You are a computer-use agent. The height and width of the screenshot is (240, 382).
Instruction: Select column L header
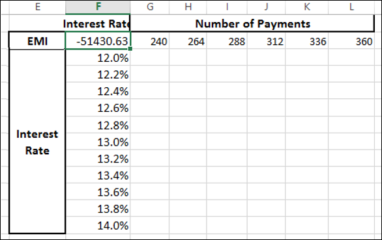[x=351, y=7]
